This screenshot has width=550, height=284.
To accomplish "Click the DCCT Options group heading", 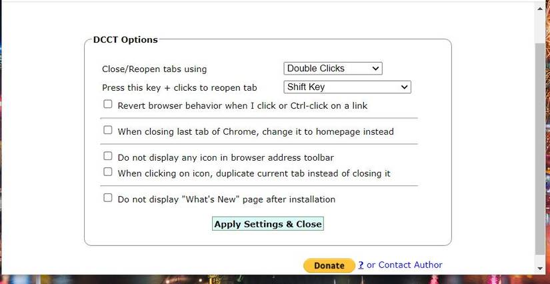I will point(125,40).
